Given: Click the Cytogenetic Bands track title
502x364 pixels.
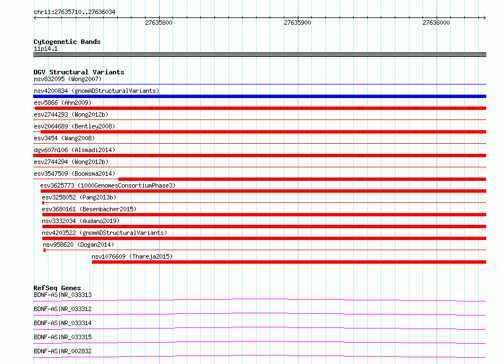Looking at the screenshot, I should pyautogui.click(x=67, y=42).
